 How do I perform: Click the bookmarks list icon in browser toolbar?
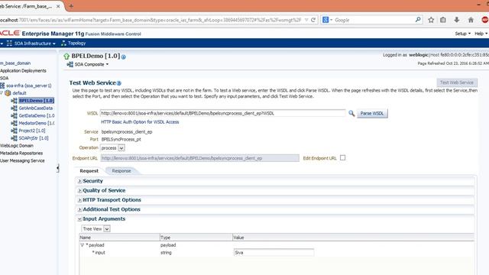(x=443, y=20)
